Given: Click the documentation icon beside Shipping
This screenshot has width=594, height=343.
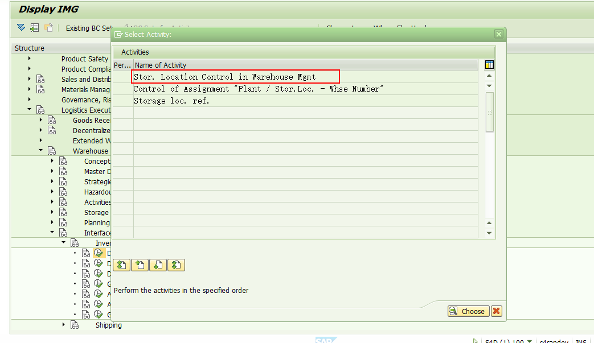Looking at the screenshot, I should (74, 325).
